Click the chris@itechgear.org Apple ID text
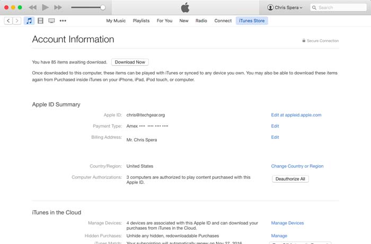The width and height of the screenshot is (371, 244). (146, 115)
